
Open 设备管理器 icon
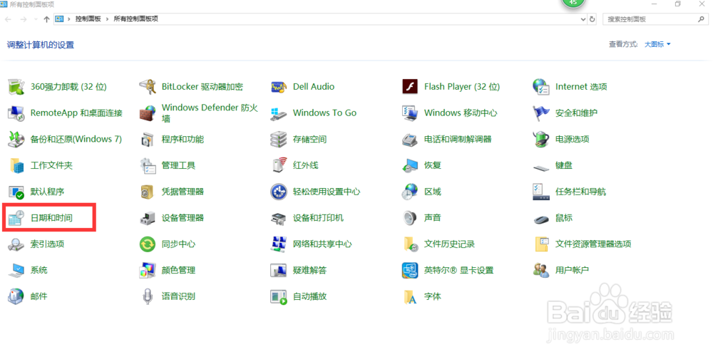[148, 218]
